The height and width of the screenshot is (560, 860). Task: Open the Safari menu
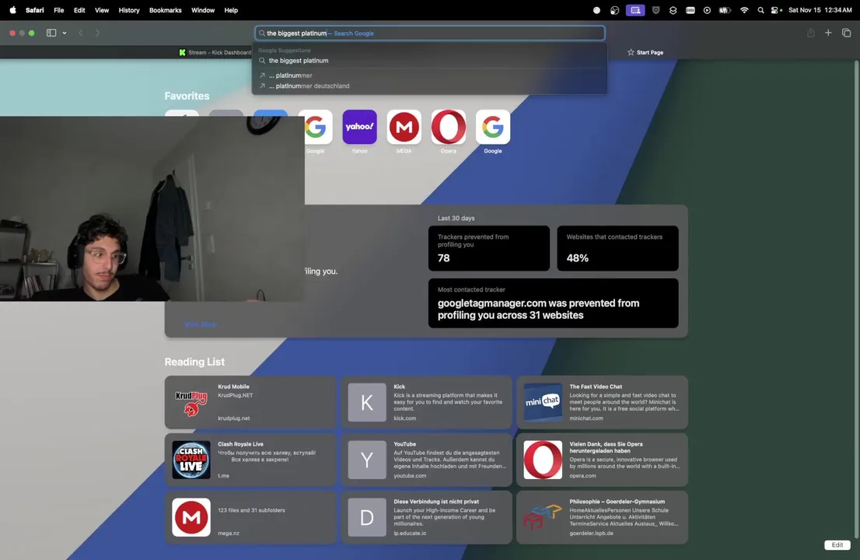[x=34, y=10]
